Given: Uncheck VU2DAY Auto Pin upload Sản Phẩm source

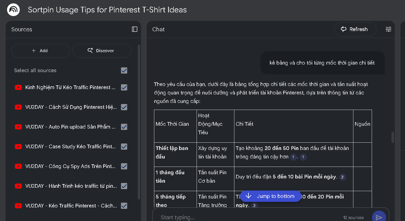Looking at the screenshot, I should [x=124, y=127].
